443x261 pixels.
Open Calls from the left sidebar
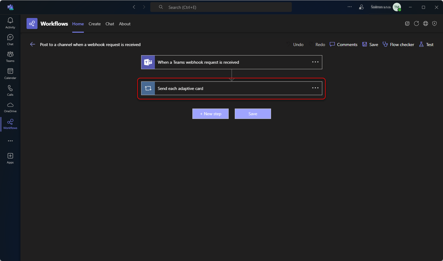point(10,90)
